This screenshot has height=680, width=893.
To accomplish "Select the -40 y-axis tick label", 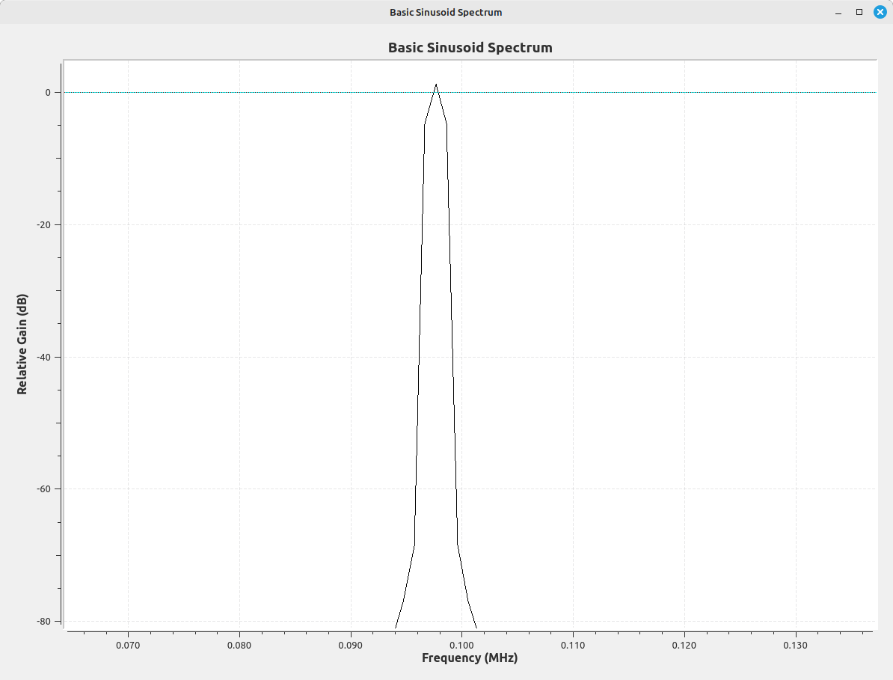I will coord(43,358).
